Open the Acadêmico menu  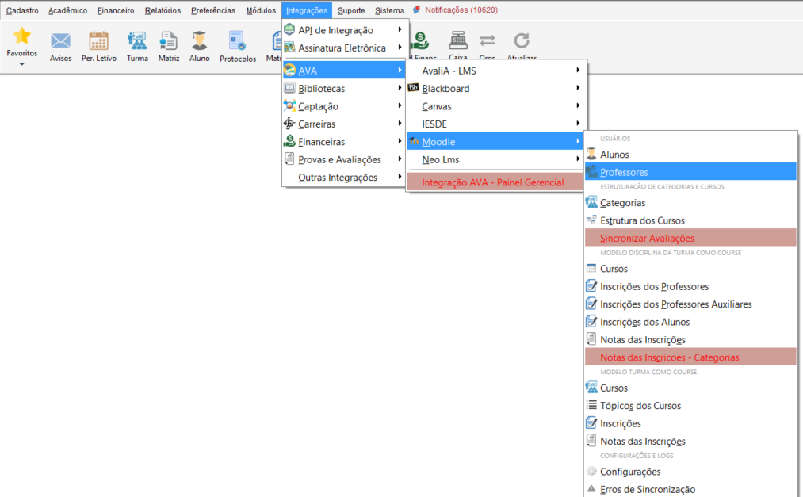coord(67,10)
